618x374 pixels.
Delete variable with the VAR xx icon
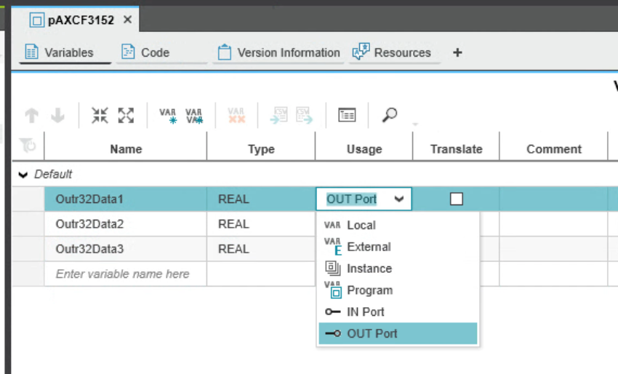point(236,115)
